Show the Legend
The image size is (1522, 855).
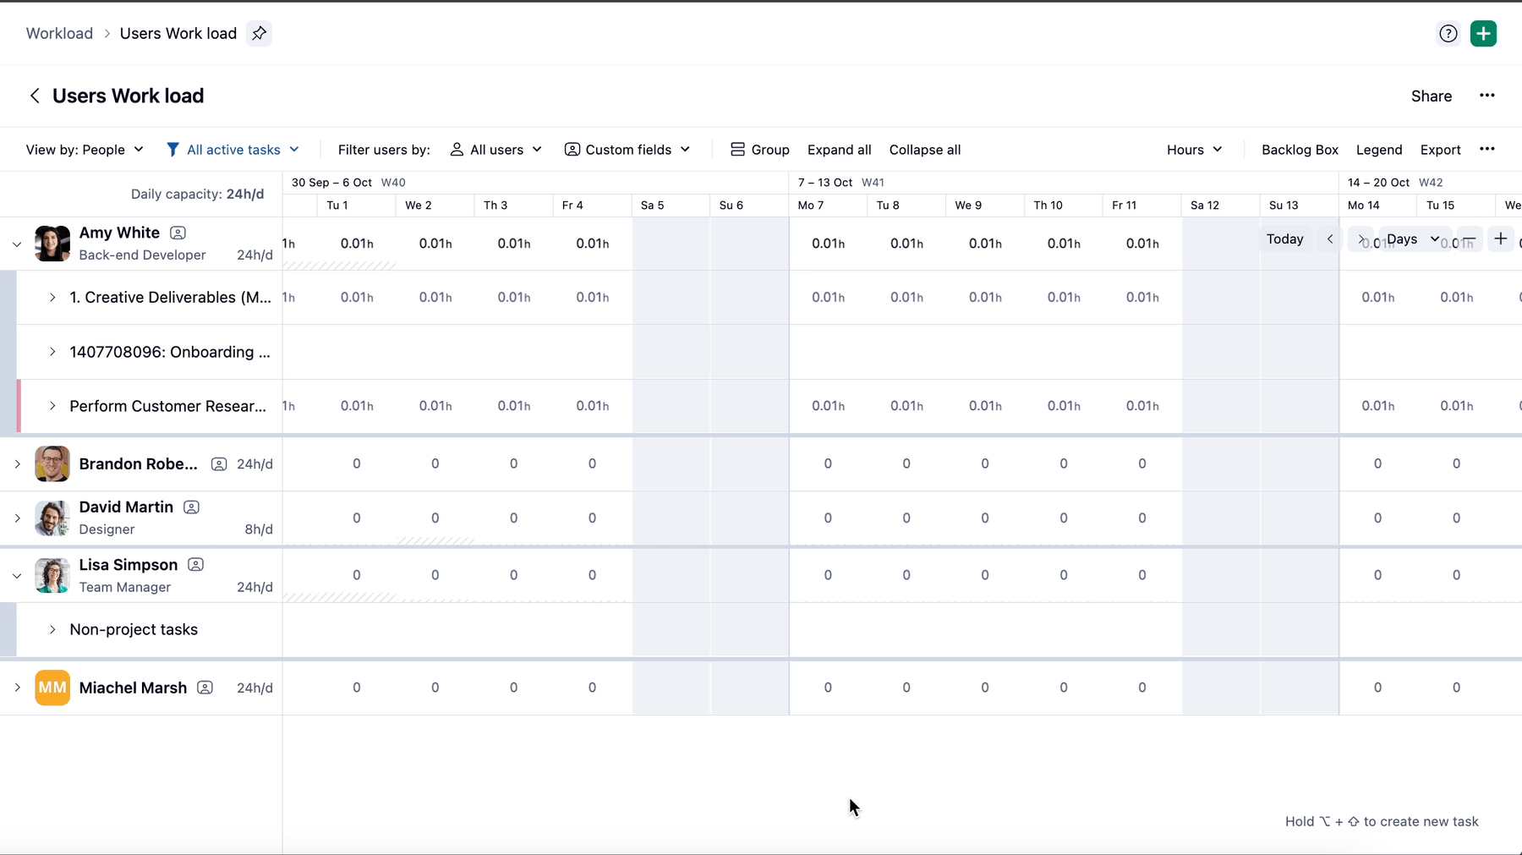pyautogui.click(x=1378, y=150)
